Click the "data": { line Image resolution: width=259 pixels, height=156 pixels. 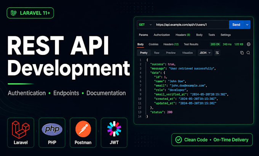pos(158,72)
